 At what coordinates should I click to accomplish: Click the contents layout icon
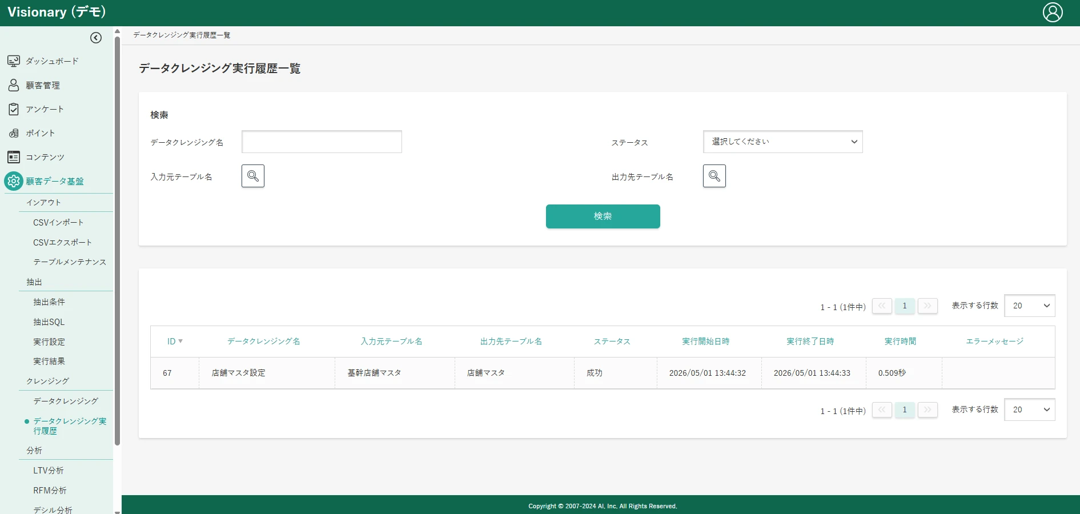click(x=14, y=157)
